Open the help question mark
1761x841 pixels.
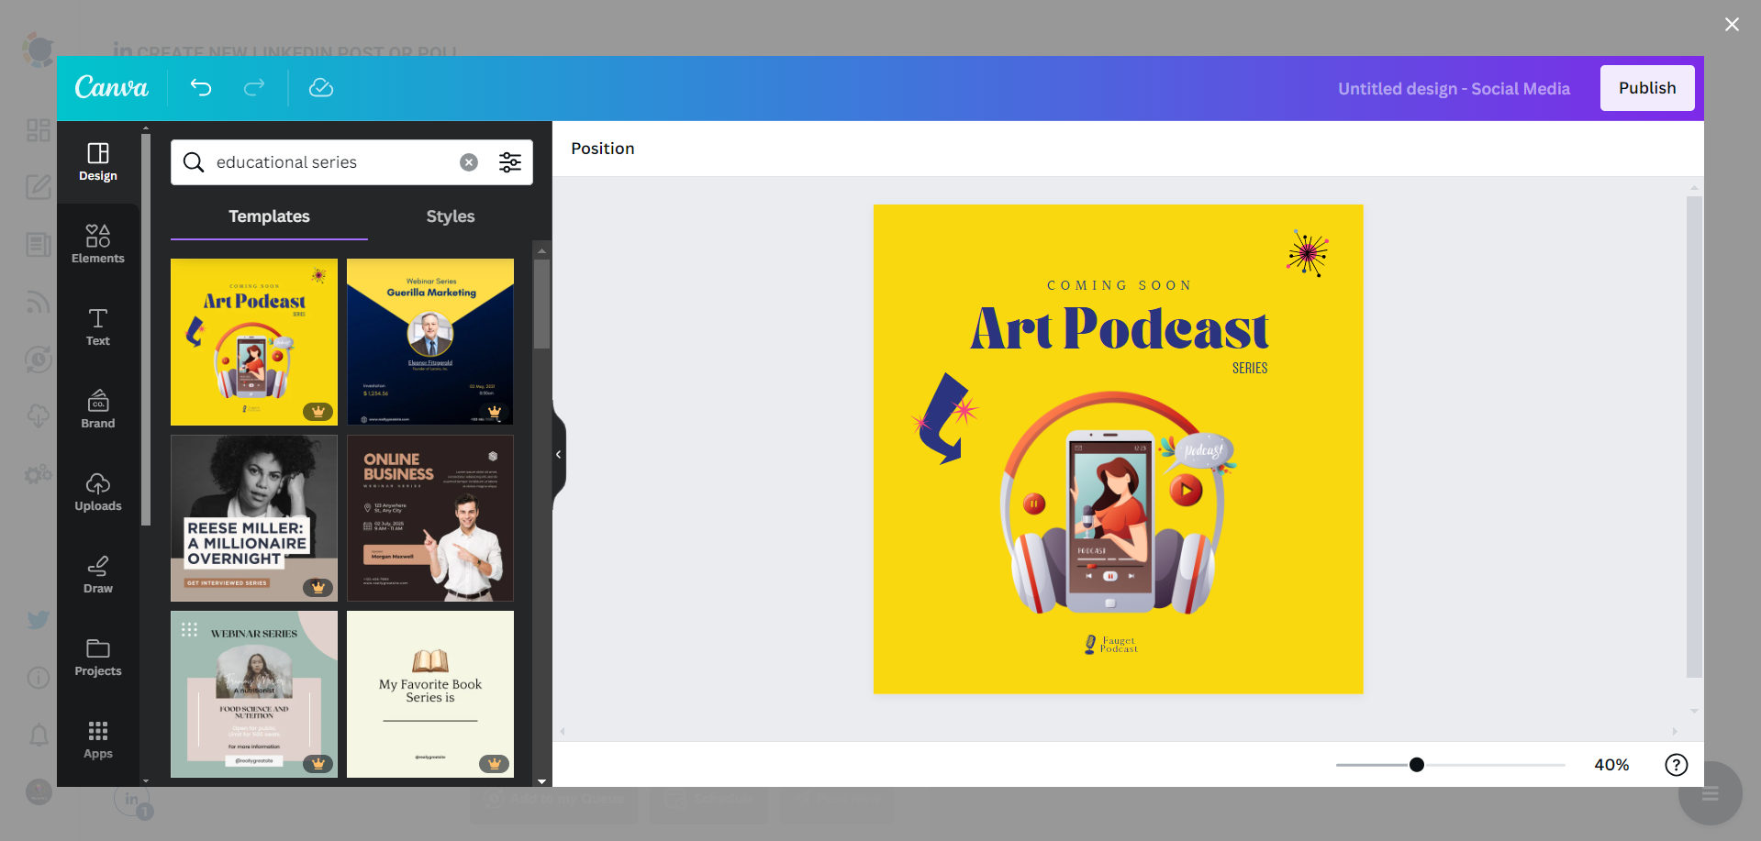pos(1675,764)
